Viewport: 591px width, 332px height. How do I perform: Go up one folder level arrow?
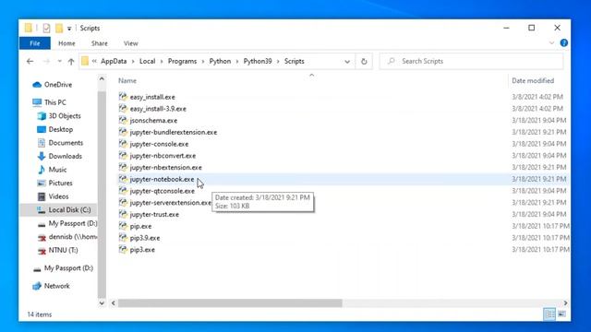point(71,62)
